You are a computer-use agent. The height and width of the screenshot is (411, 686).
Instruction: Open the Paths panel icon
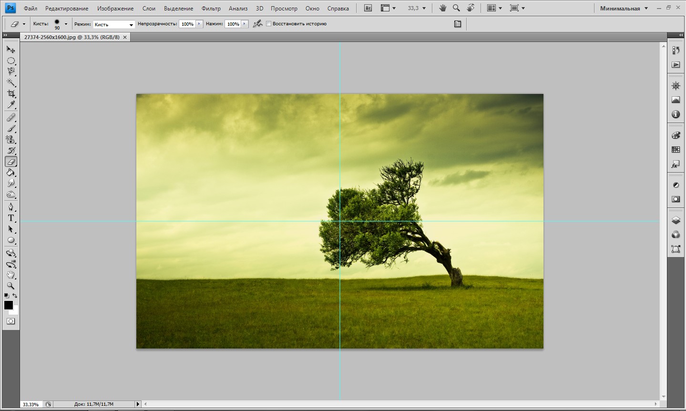click(x=676, y=249)
